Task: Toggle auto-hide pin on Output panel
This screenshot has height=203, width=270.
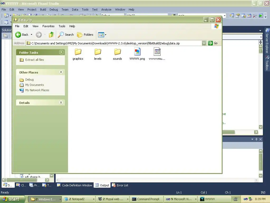Action: coord(256,139)
